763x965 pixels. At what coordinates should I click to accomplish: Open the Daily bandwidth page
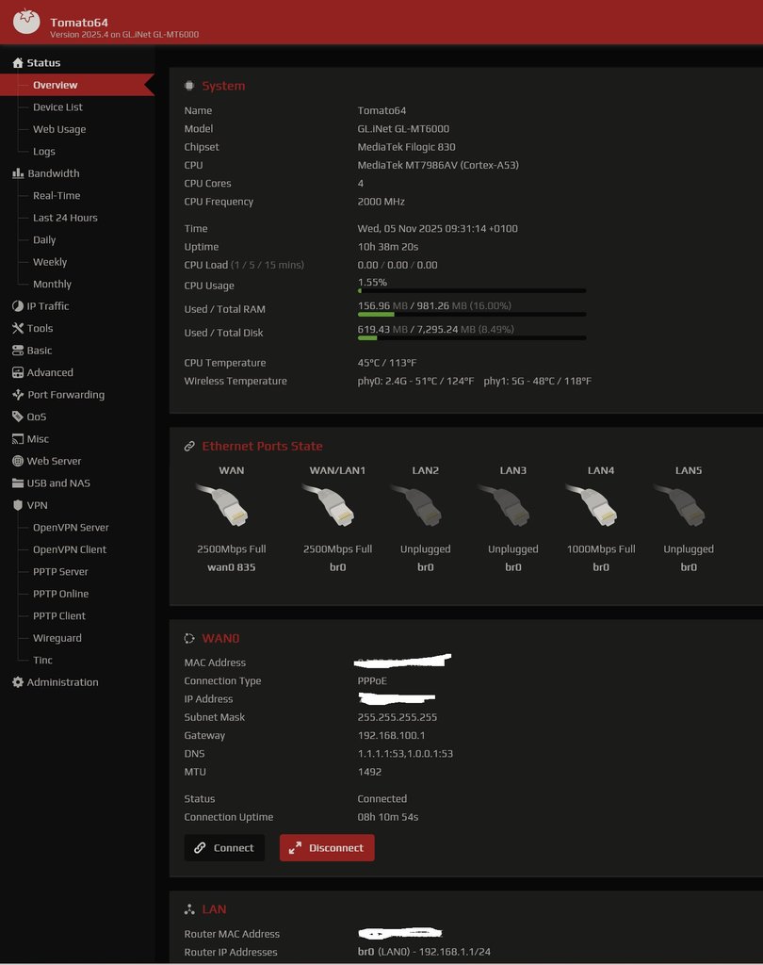(x=44, y=239)
